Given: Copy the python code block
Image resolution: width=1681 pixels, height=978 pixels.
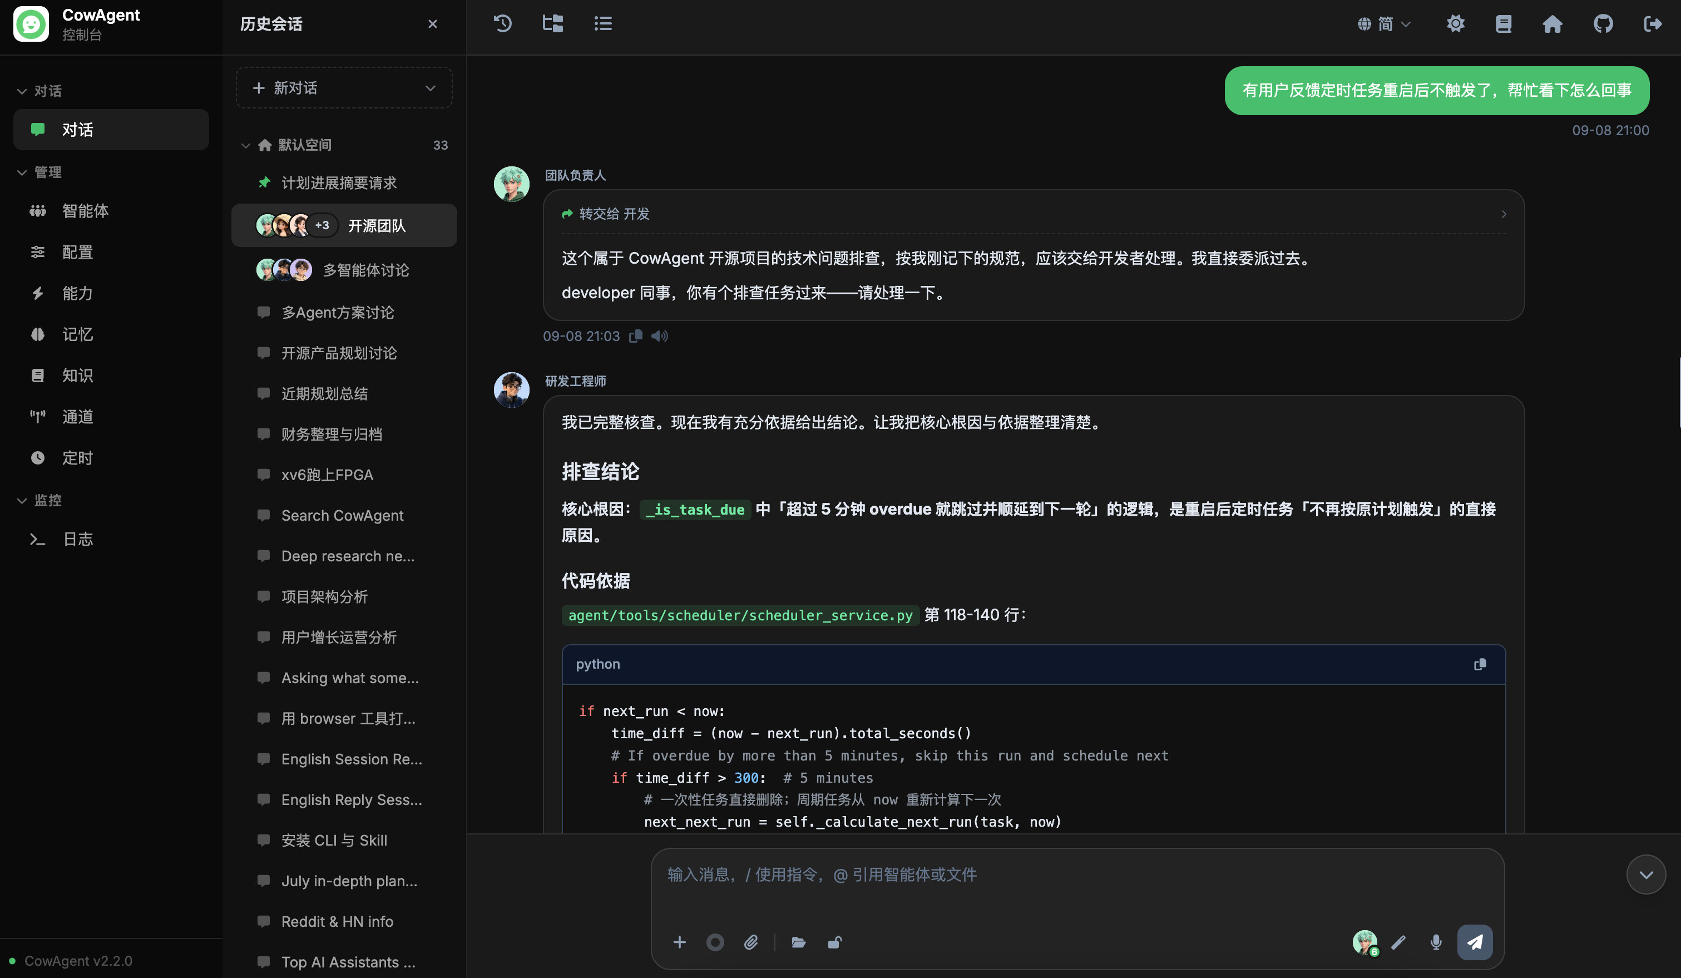Looking at the screenshot, I should [x=1480, y=664].
